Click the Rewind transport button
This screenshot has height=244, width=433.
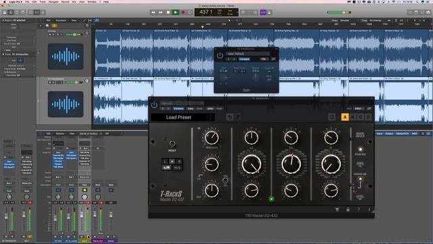coord(154,12)
